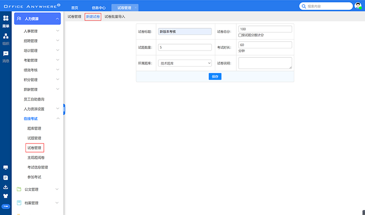Click the download icon in left rail
This screenshot has width=365, height=215.
[x=5, y=187]
